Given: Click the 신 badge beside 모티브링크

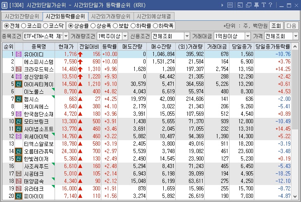Looking at the screenshot, I should pos(19,121).
